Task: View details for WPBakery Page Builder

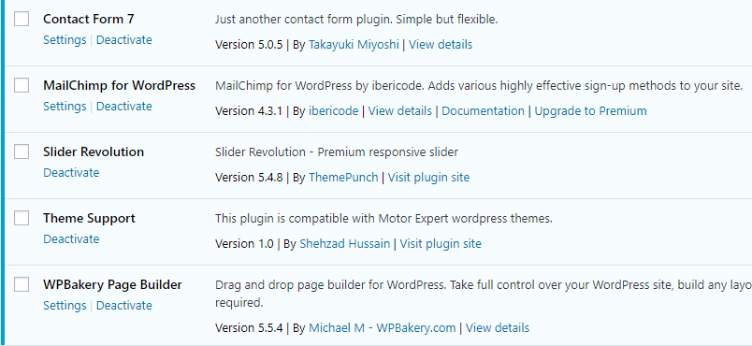Action: (498, 328)
